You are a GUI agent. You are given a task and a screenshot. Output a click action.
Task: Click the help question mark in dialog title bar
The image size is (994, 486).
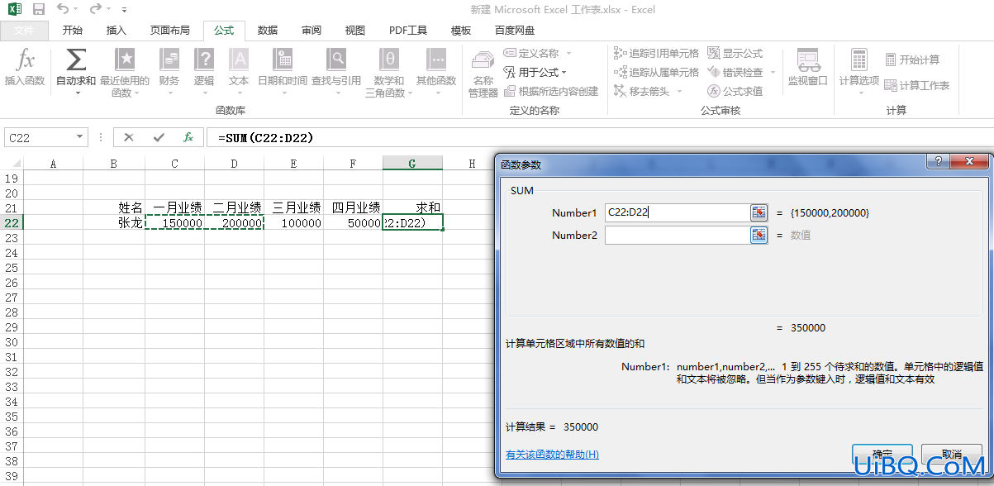(937, 163)
